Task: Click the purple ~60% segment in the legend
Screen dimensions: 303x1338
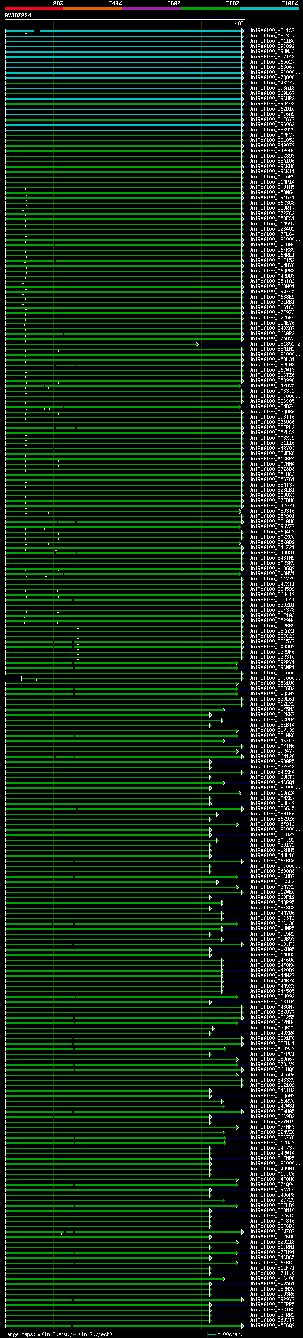Action: point(152,9)
